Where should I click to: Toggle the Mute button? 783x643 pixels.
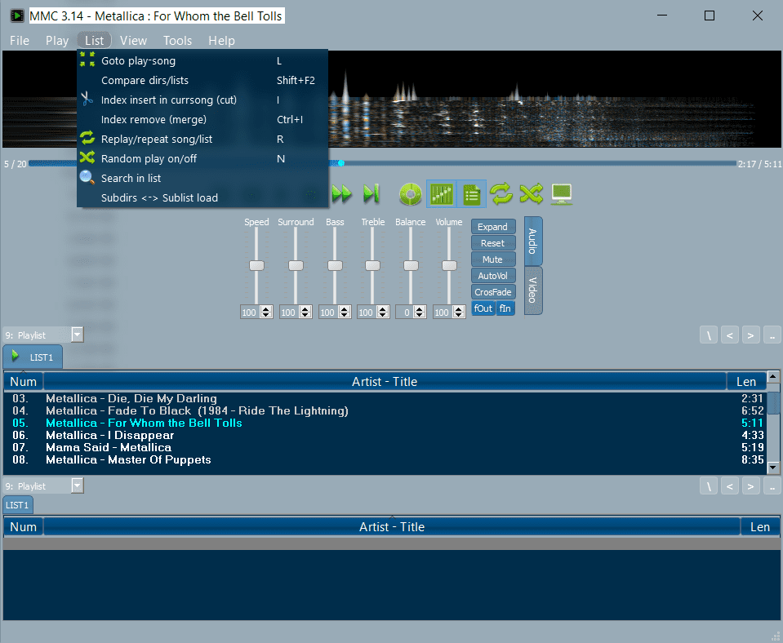pyautogui.click(x=493, y=259)
